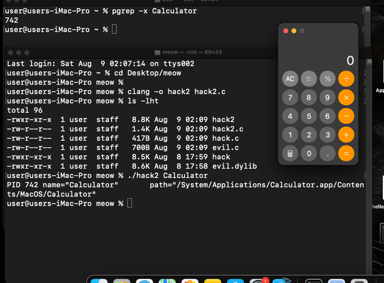Screen dimensions: 384x283
Task: Minimize Calculator using the yellow button
Action: [x=294, y=31]
